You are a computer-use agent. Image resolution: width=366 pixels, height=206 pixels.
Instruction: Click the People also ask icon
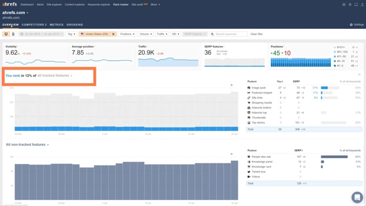point(249,157)
